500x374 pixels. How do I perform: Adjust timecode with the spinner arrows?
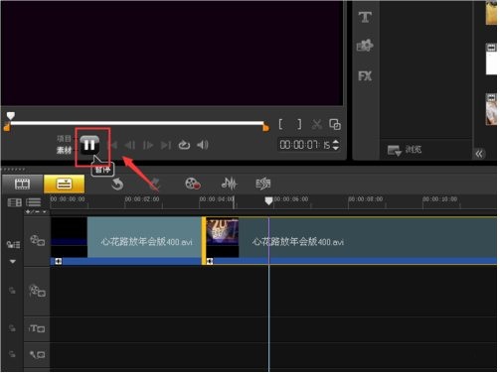pos(336,145)
